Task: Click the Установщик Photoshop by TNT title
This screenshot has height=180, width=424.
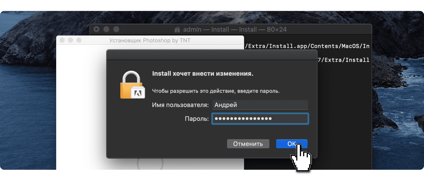Action: [x=150, y=40]
